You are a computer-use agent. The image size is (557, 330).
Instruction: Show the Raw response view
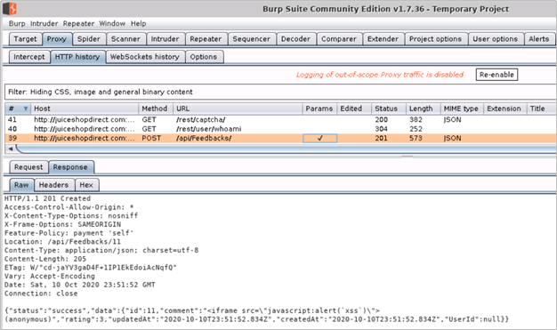[21, 185]
